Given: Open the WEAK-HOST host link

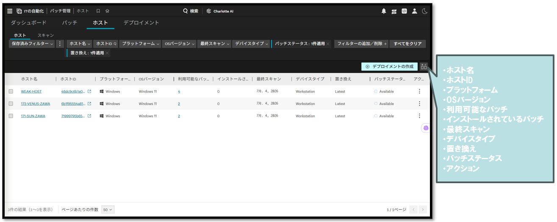Looking at the screenshot, I should 31,92.
